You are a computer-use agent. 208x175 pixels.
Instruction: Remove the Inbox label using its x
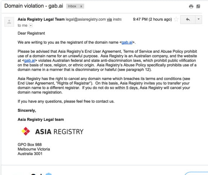coord(81,6)
